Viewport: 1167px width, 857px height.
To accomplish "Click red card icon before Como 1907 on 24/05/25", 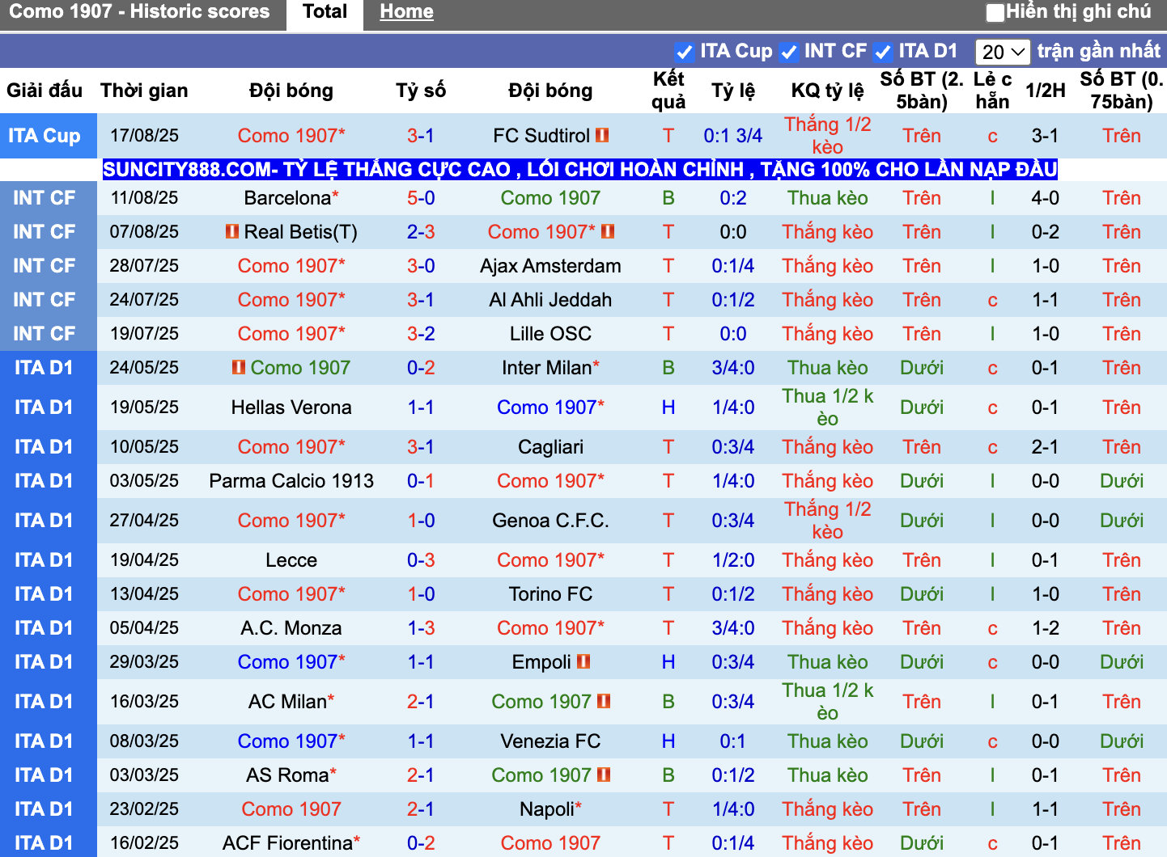I will tap(239, 367).
